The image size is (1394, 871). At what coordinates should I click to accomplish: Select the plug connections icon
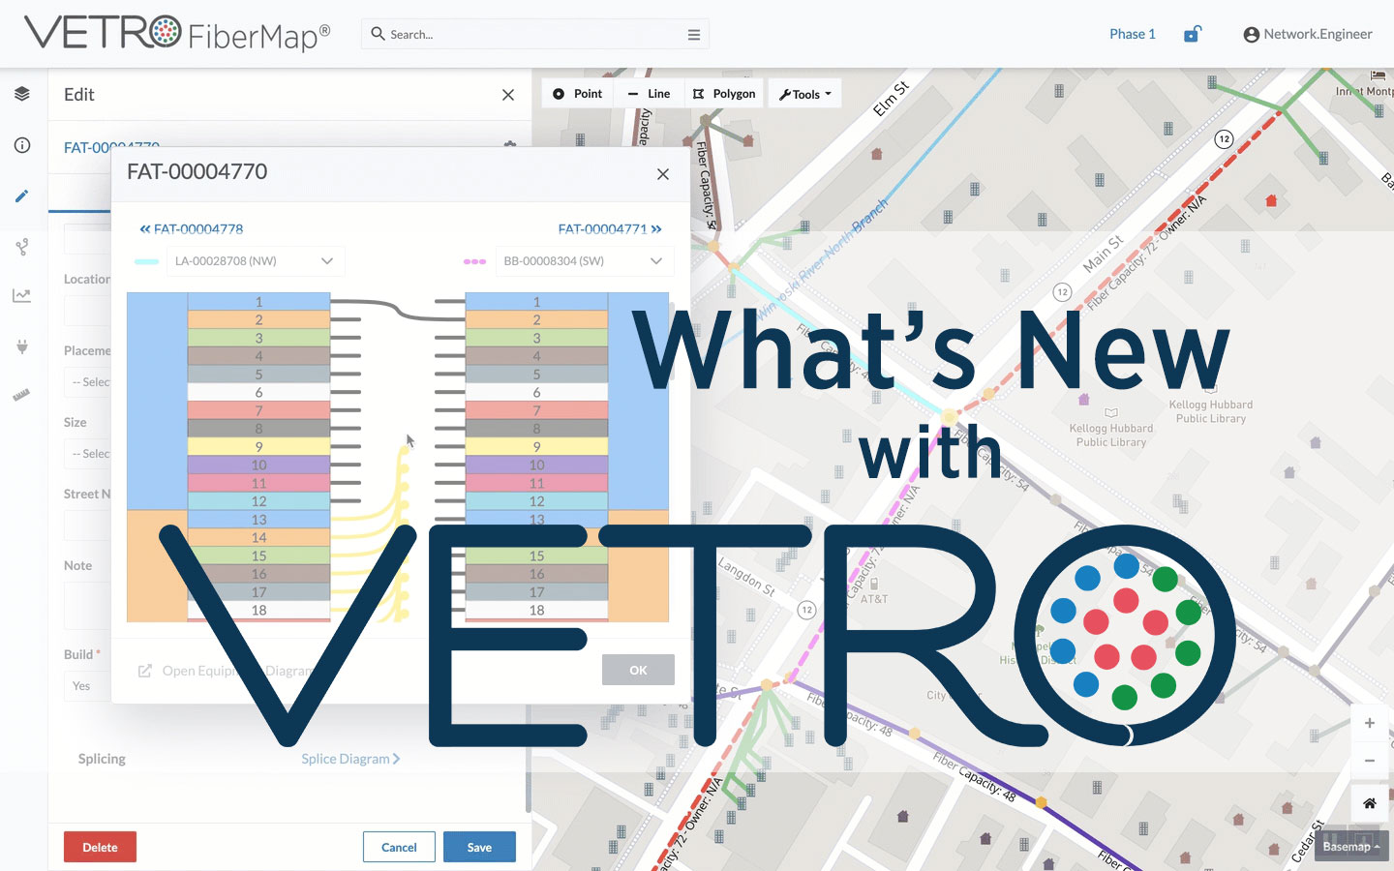21,346
